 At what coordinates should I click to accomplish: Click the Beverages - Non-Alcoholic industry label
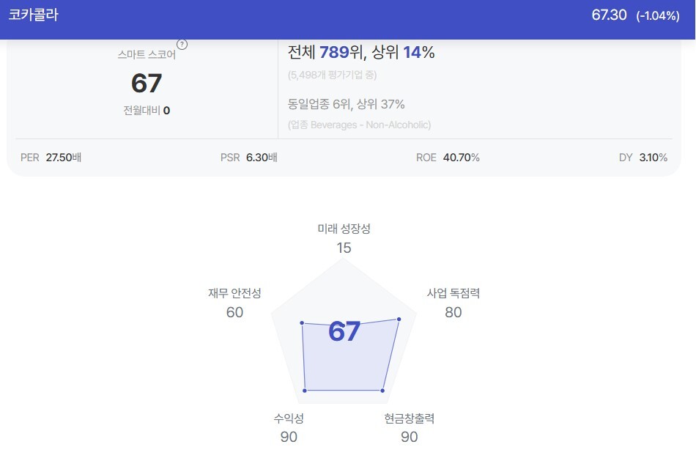point(359,125)
